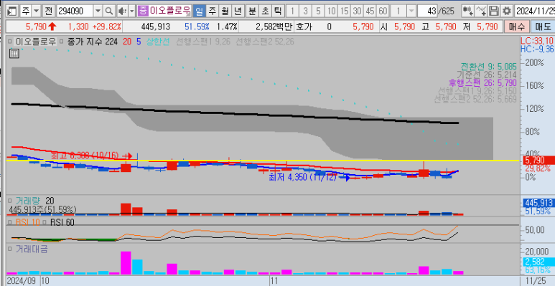Toggle the RSI 10 indicator checkbox
The image size is (555, 286).
point(11,222)
